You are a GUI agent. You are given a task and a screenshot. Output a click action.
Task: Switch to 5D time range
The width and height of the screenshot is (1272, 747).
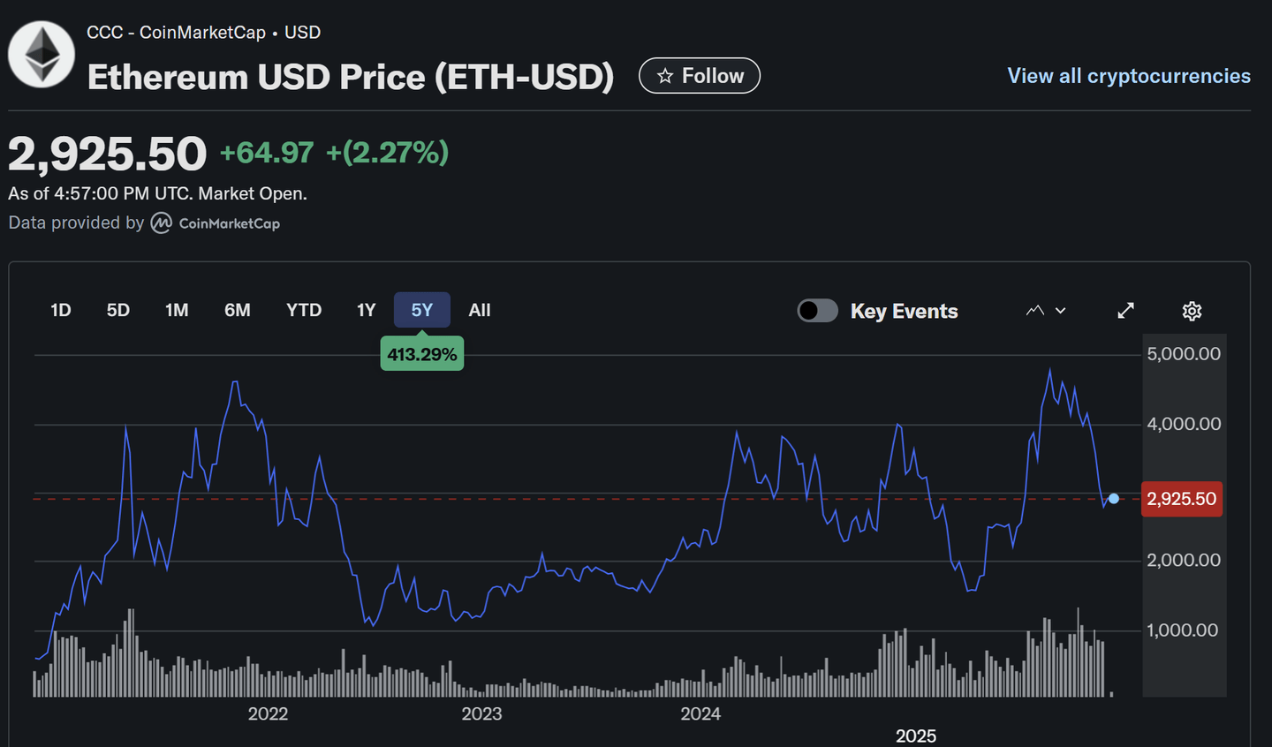pyautogui.click(x=118, y=310)
